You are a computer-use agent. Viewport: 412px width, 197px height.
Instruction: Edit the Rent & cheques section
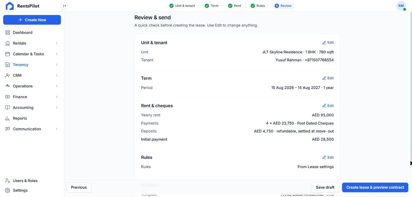tap(328, 106)
